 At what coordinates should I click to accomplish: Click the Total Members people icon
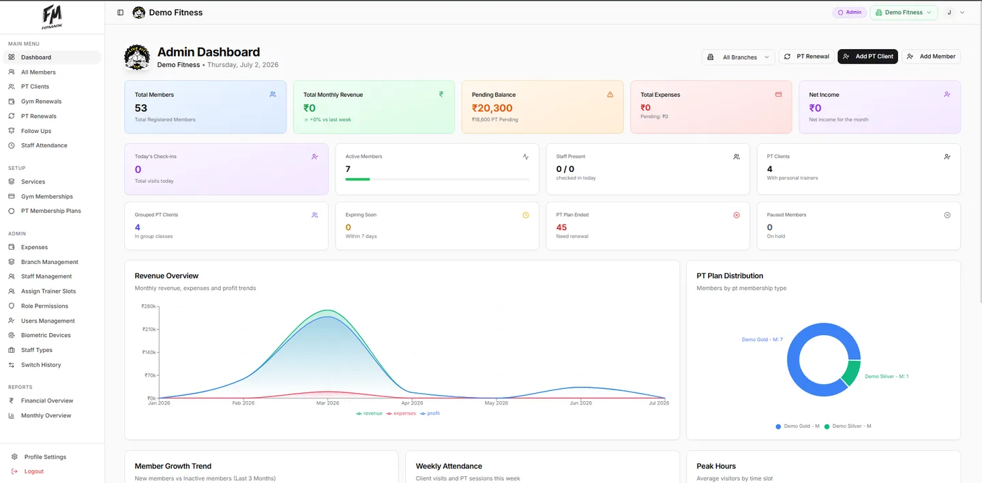click(x=273, y=94)
